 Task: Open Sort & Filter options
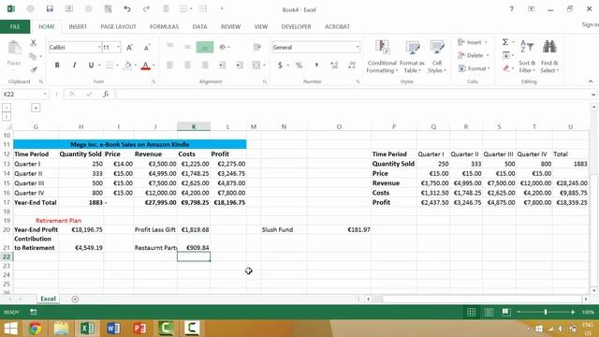point(527,56)
